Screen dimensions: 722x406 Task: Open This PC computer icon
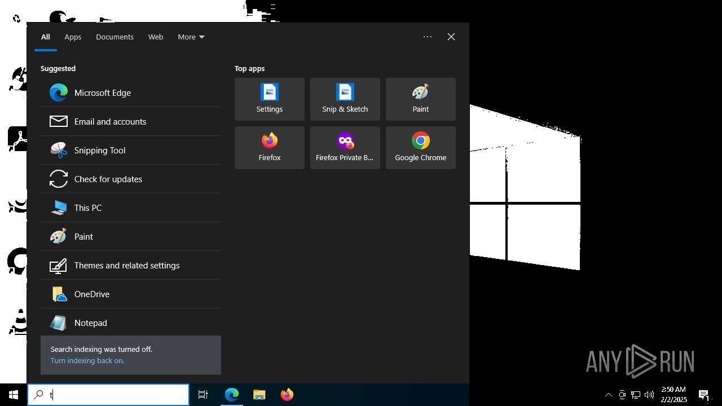pos(59,208)
